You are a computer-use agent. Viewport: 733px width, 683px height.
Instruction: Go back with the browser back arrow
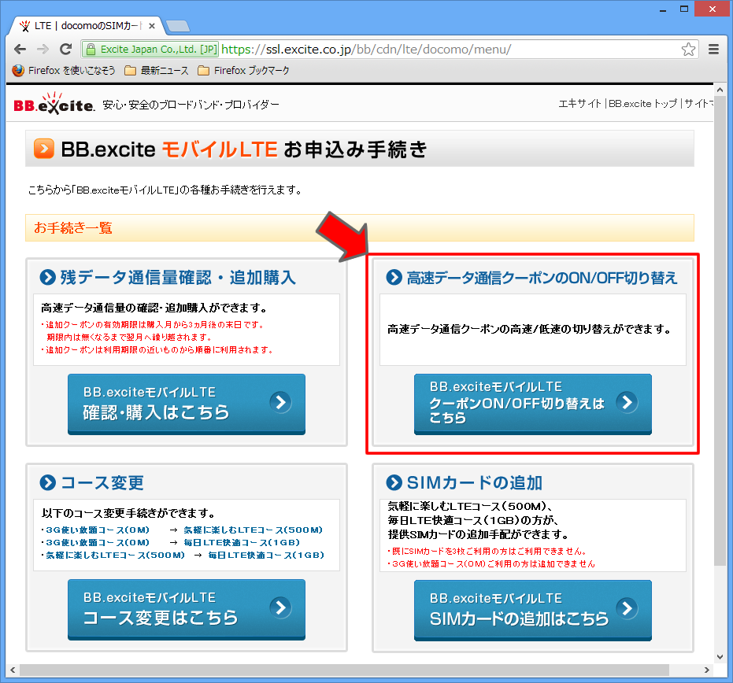(x=20, y=49)
